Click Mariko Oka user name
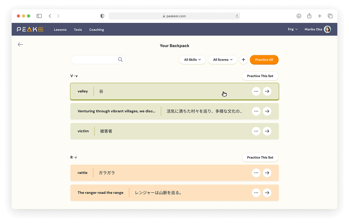349x223 pixels. pos(313,29)
